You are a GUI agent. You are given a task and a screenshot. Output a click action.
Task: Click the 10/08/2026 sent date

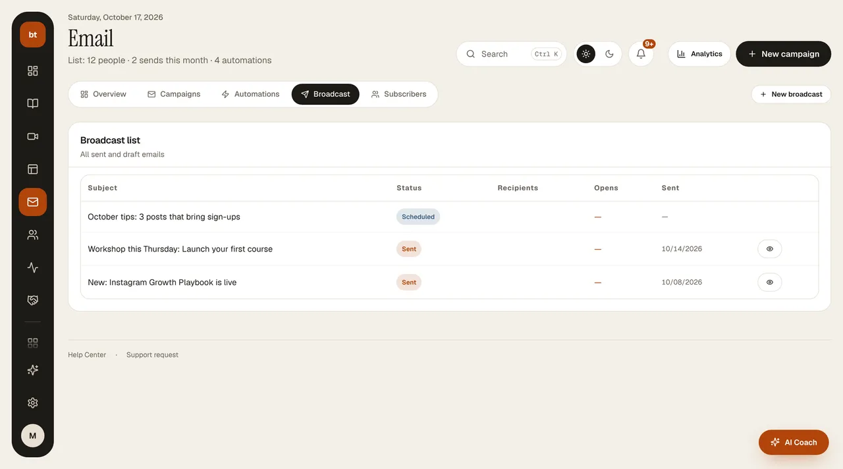(682, 282)
